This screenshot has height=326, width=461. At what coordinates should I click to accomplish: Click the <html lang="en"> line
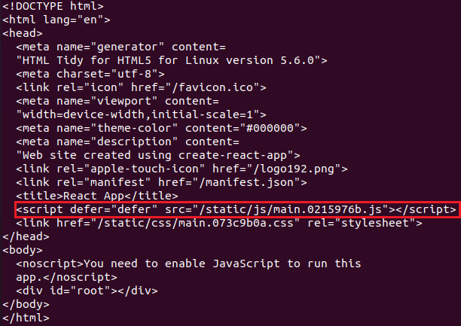pyautogui.click(x=56, y=20)
